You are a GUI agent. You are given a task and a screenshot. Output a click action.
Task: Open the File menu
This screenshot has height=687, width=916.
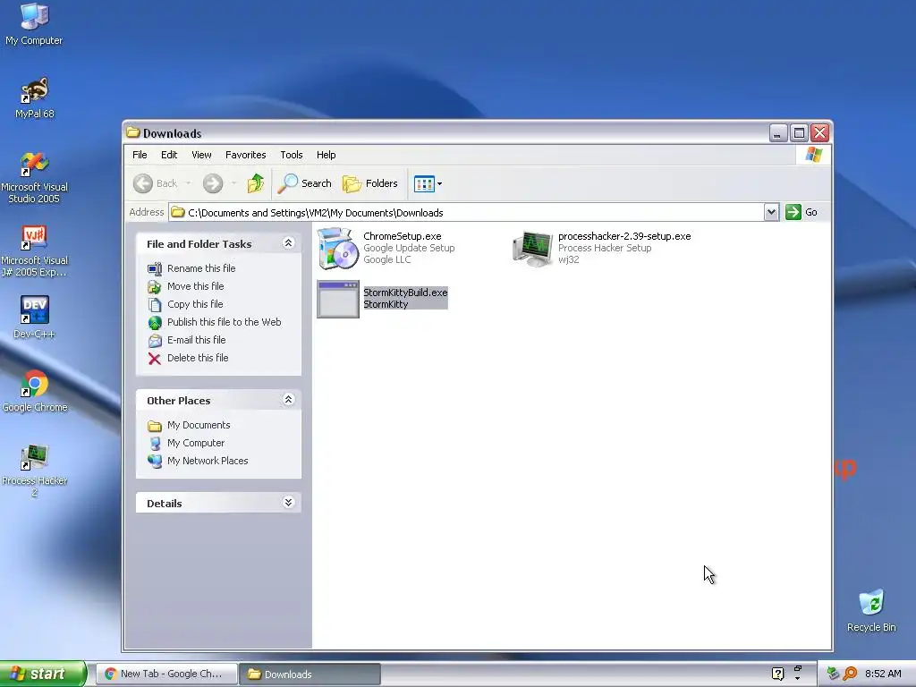pyautogui.click(x=140, y=155)
